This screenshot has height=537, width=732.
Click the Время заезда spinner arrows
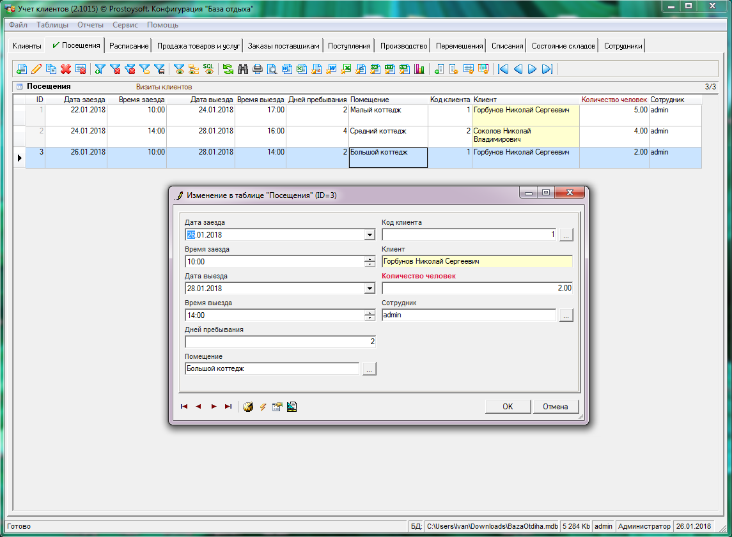[370, 262]
